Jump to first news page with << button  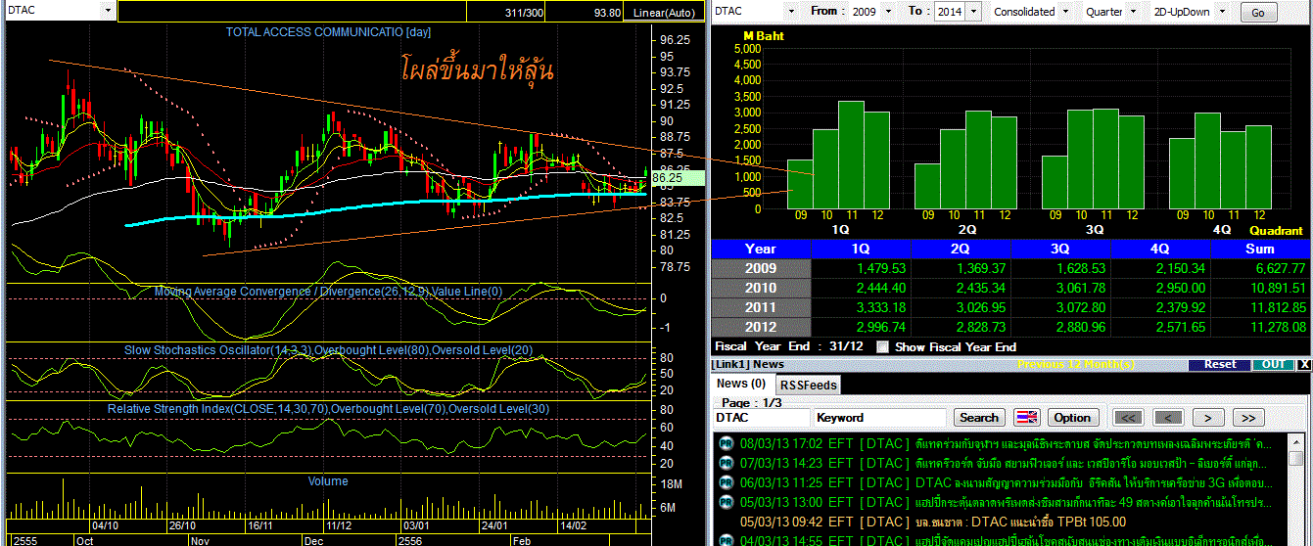click(1129, 417)
